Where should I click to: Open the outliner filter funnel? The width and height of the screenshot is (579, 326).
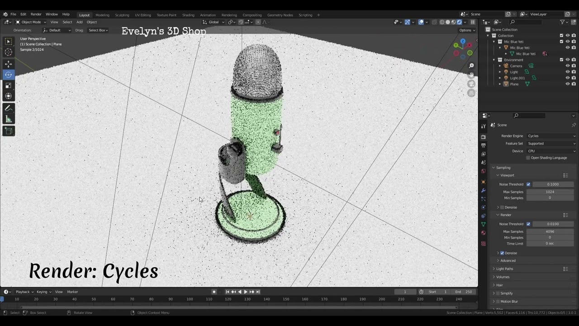563,22
